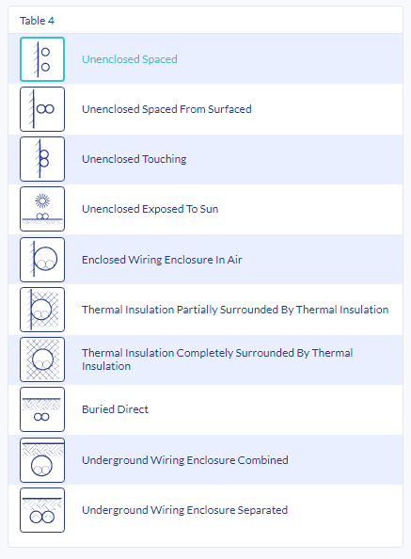Select the Underground Wiring Enclosure Combined icon
Image resolution: width=411 pixels, height=559 pixels.
pos(42,460)
